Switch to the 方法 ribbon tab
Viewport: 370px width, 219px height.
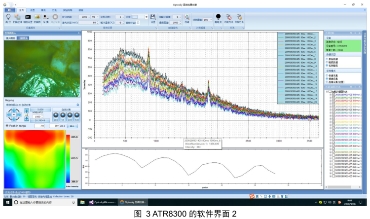(x=54, y=9)
